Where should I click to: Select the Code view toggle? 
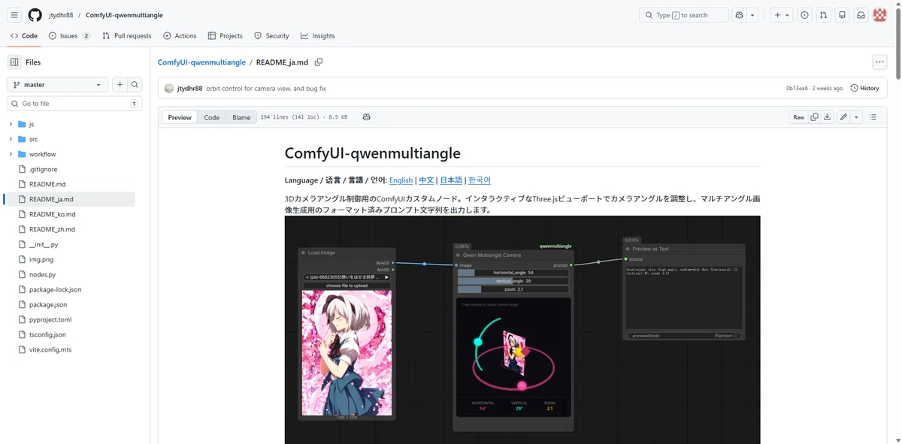[212, 117]
